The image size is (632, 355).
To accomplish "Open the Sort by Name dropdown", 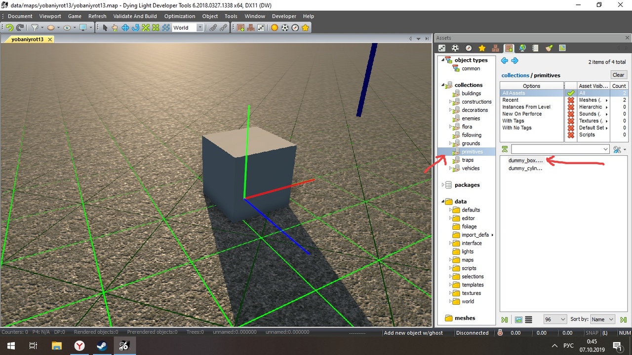I will [x=602, y=319].
